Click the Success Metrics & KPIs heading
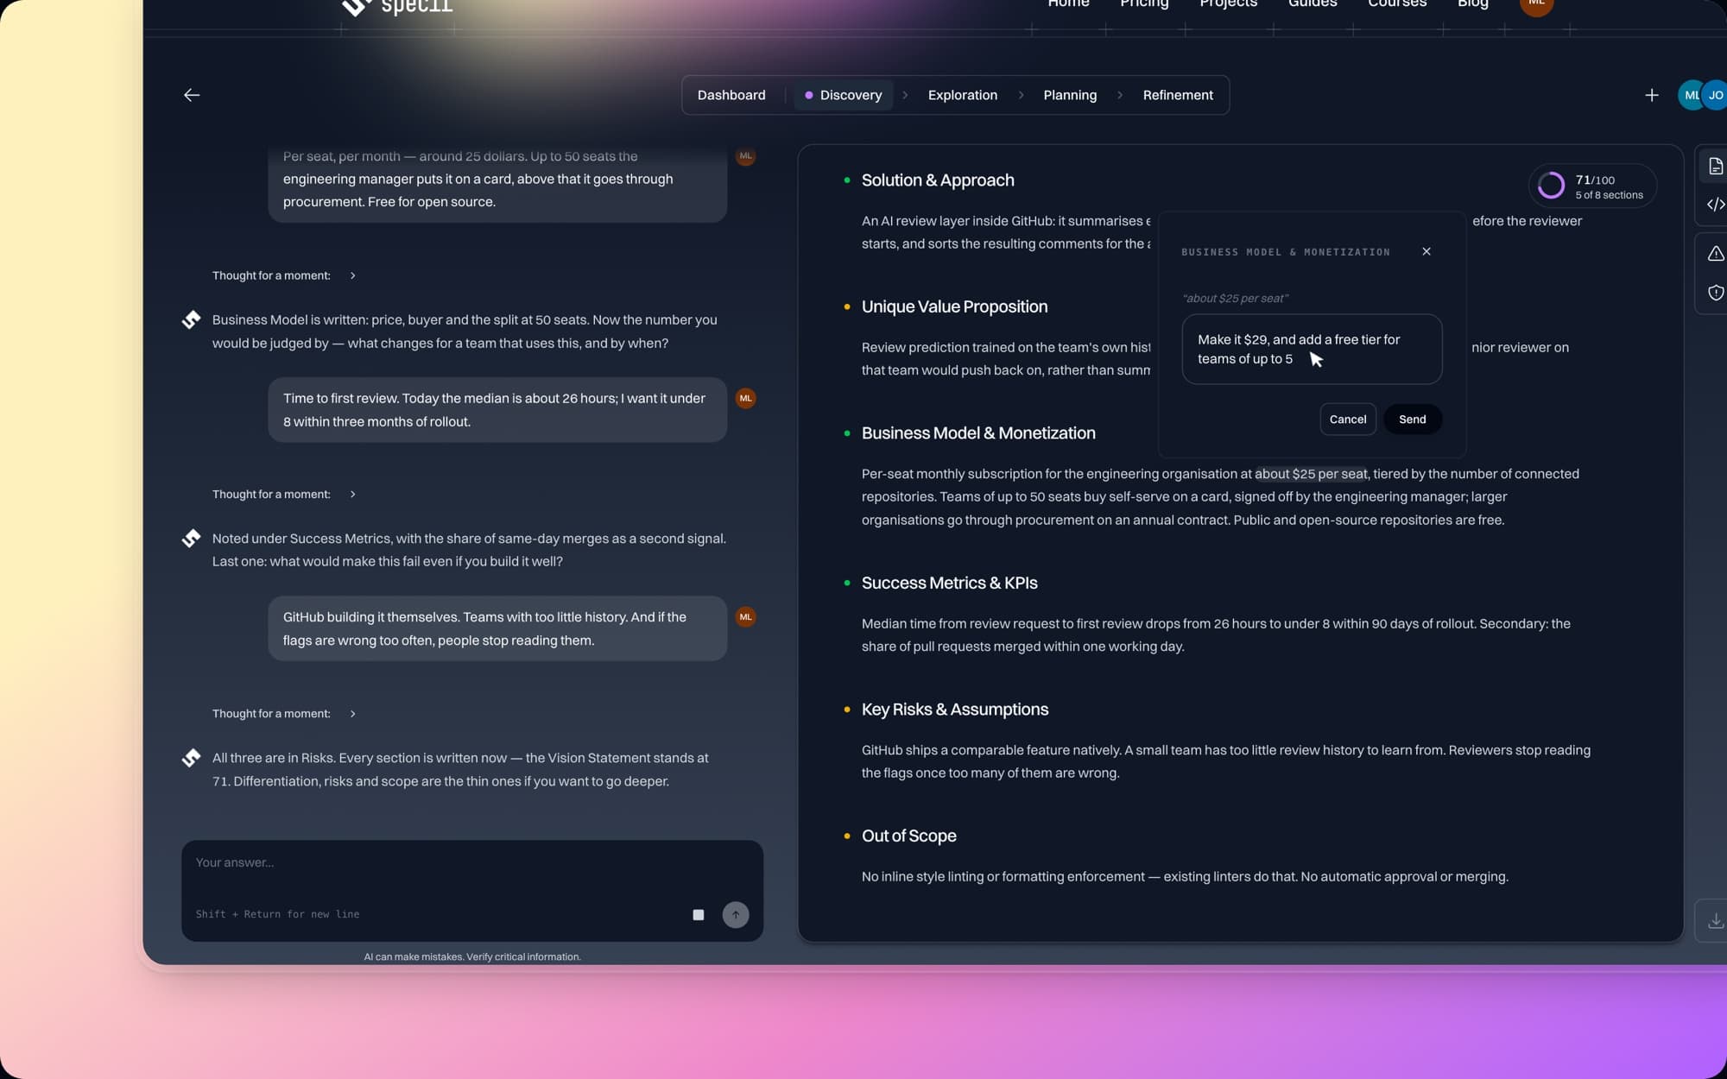This screenshot has height=1079, width=1727. (949, 584)
